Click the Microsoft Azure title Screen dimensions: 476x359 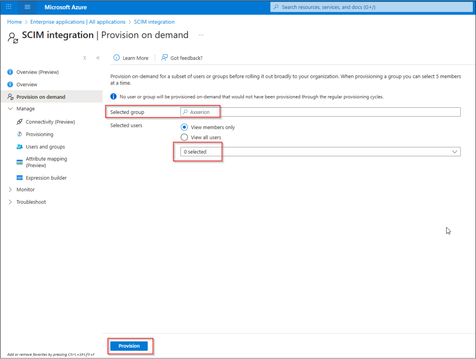click(66, 7)
